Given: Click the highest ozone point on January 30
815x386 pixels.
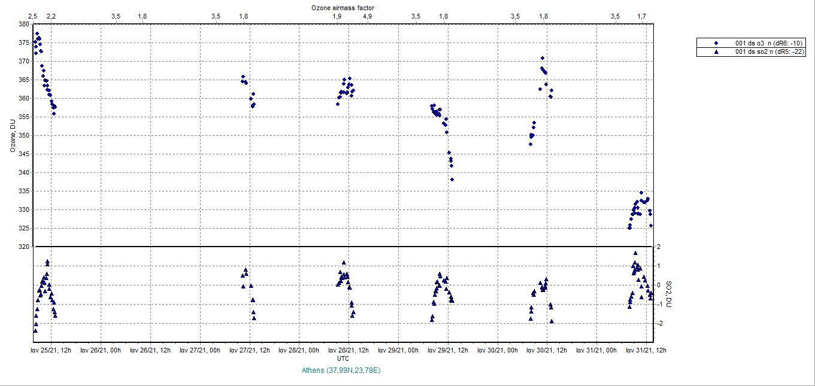Looking at the screenshot, I should tap(543, 58).
